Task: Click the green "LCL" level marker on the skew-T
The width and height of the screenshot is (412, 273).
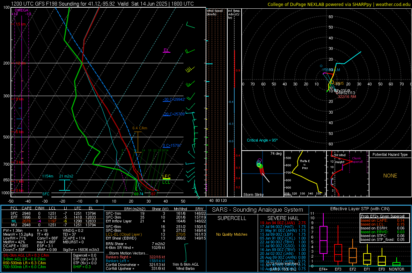Action: 166,182
